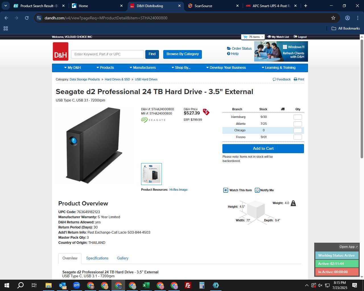Open Outlook from the taskbar
Viewport: 364px width, 291px height.
point(63,285)
